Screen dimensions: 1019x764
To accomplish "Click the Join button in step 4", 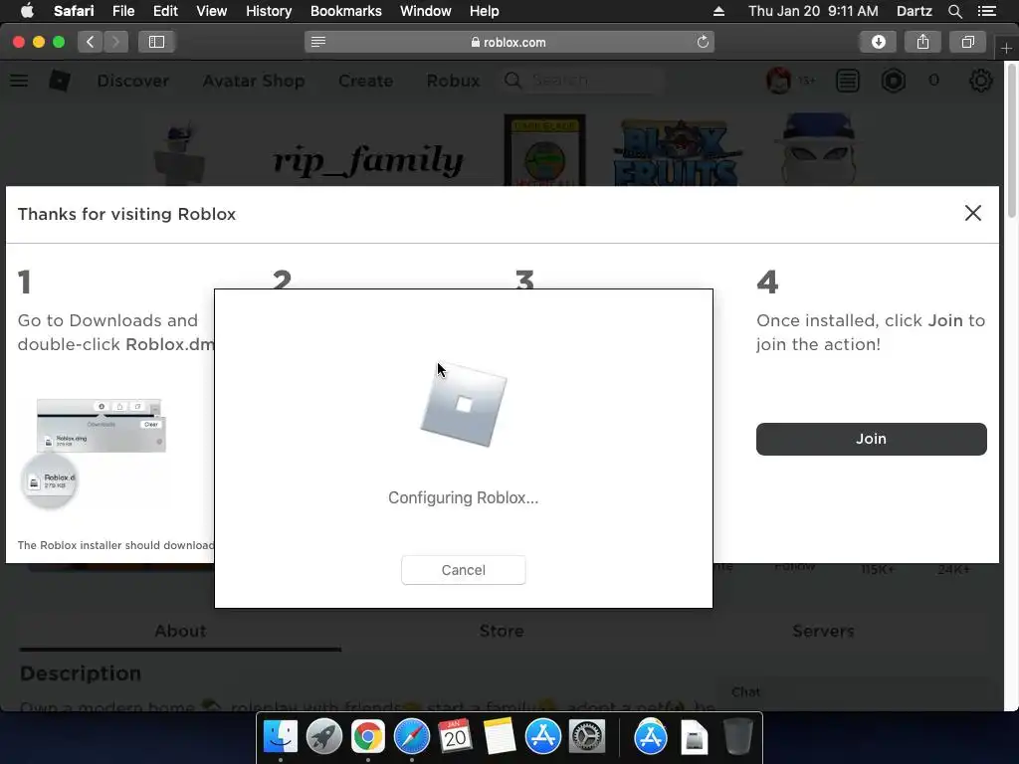I will tap(871, 439).
